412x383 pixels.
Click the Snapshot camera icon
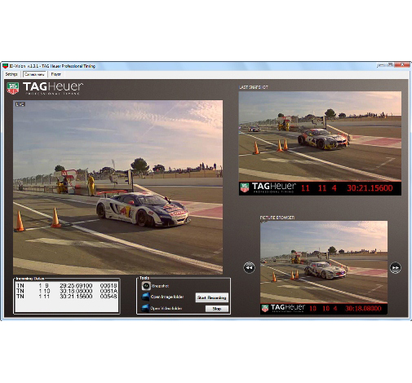click(146, 285)
